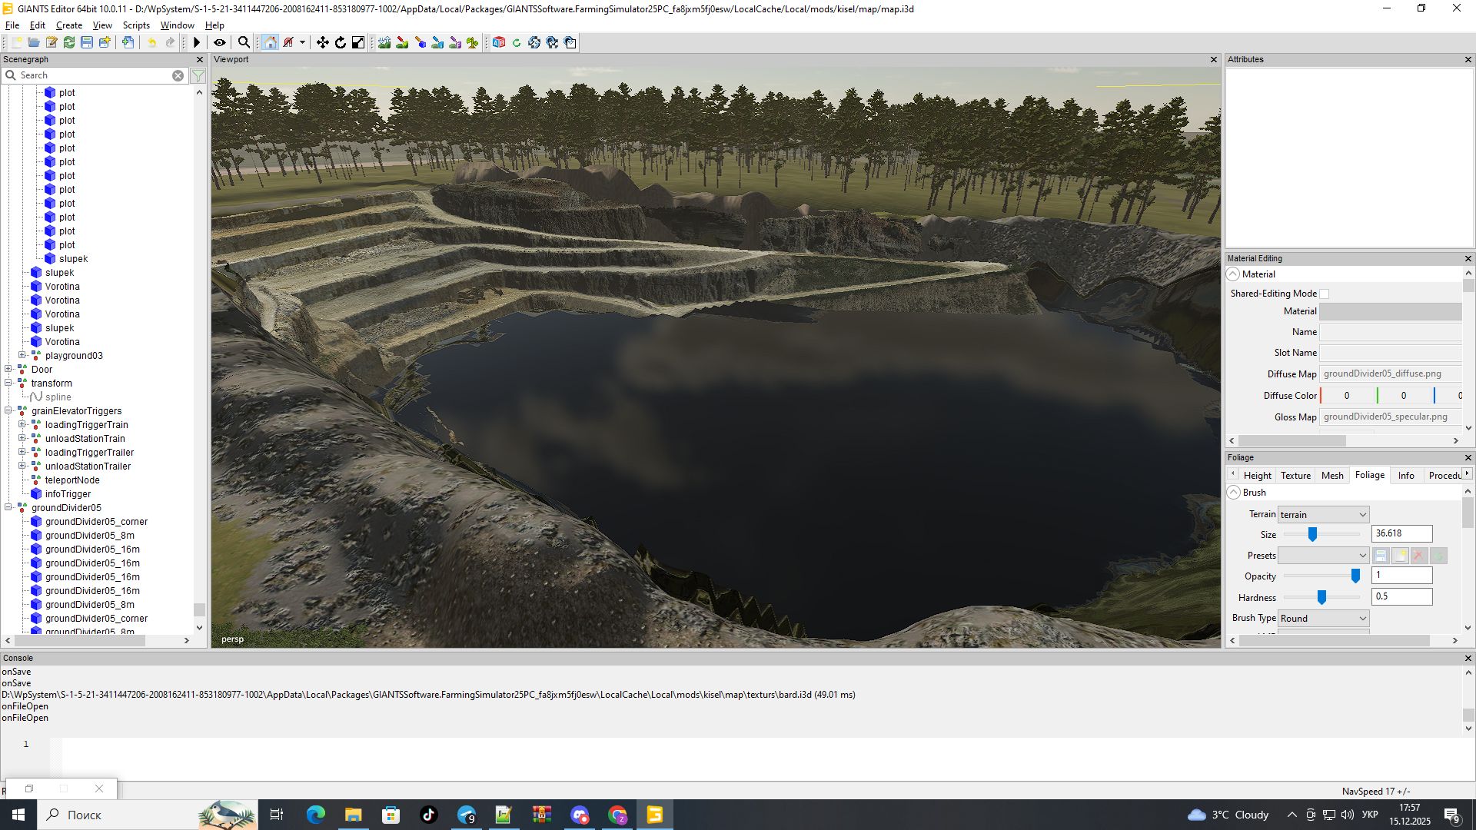Select the rotate gizmo tool
The width and height of the screenshot is (1476, 830).
(341, 43)
